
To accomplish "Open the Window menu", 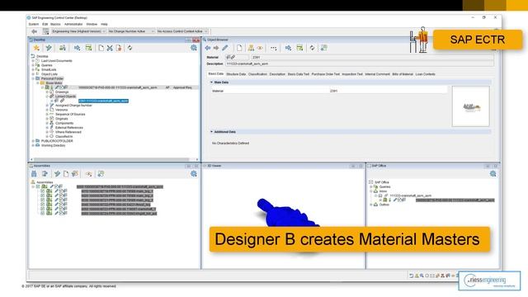I will pyautogui.click(x=92, y=24).
